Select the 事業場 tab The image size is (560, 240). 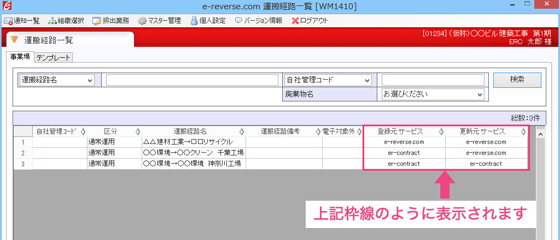[x=20, y=57]
